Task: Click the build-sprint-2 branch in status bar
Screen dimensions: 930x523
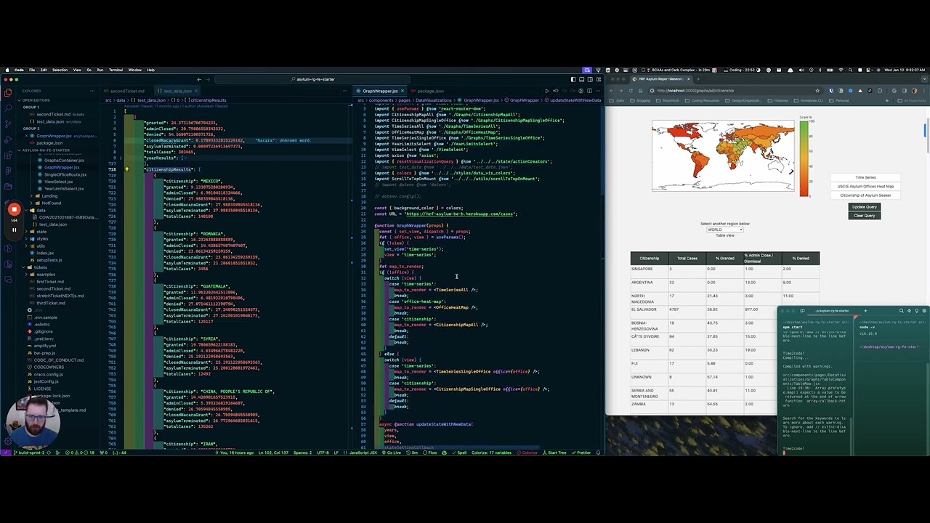Action: (28, 453)
